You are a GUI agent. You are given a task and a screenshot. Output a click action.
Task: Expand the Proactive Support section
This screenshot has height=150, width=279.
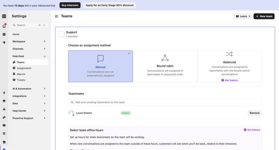(x=29, y=118)
